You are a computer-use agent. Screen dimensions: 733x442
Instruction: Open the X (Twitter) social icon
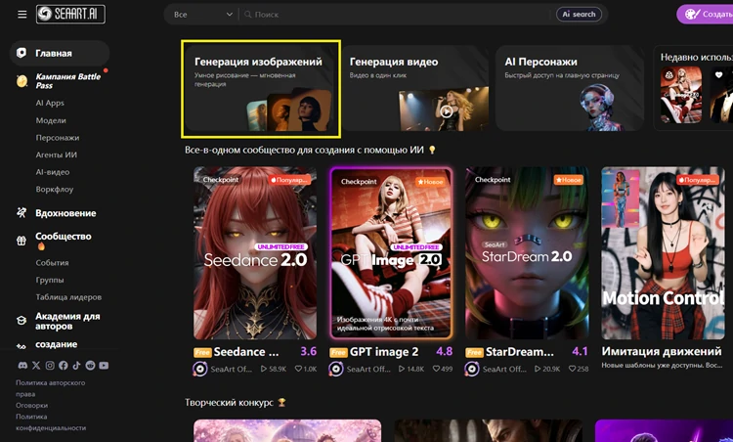point(36,366)
